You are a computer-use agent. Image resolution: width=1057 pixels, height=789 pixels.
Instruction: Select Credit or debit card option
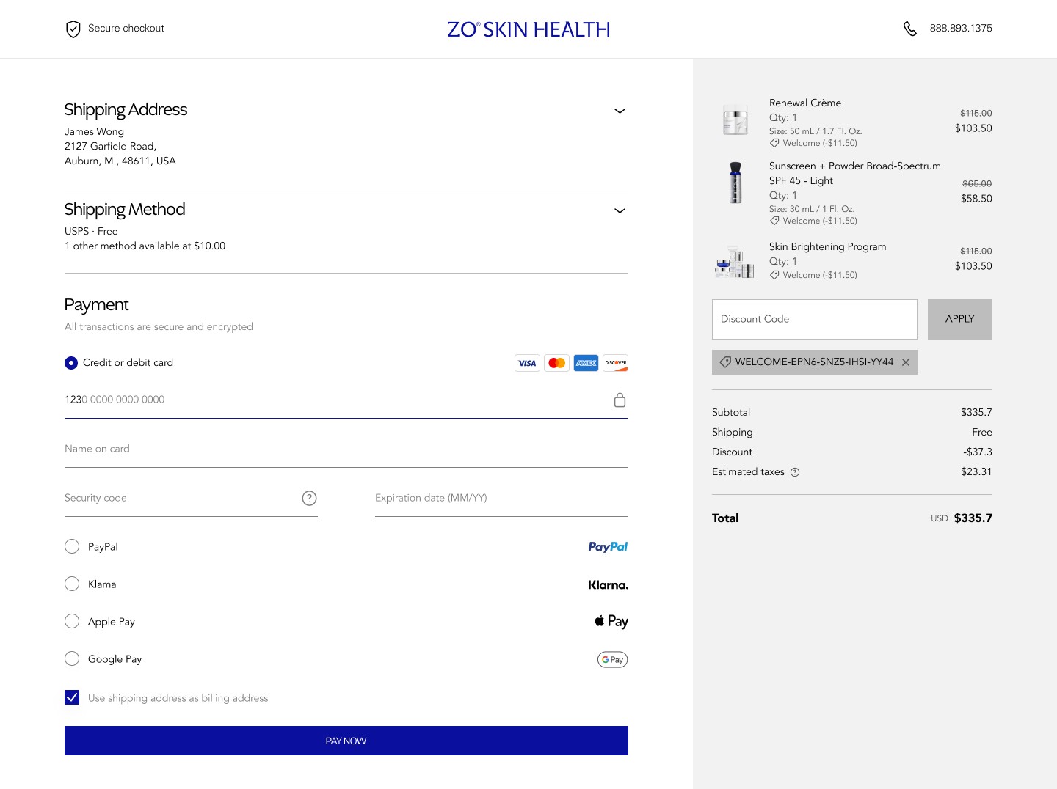pos(71,362)
